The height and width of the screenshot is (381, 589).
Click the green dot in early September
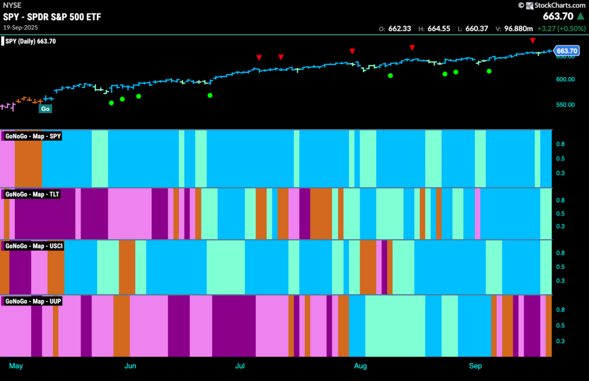point(489,71)
